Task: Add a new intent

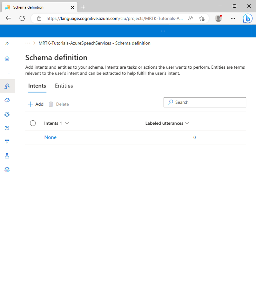Action: 35,104
